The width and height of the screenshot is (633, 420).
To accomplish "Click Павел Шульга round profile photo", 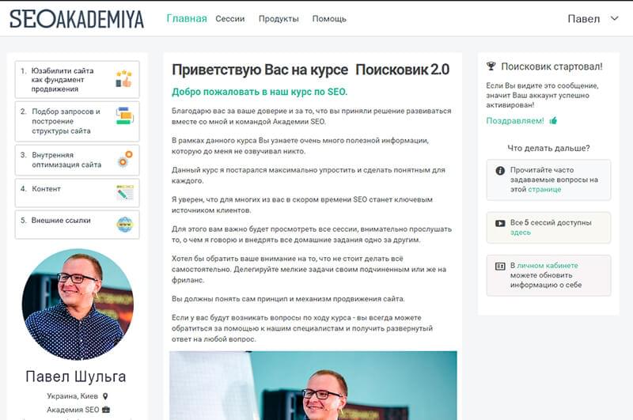I will click(78, 305).
